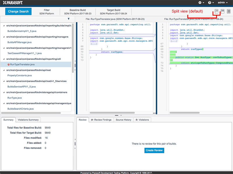Open the Review Findings tab
The height and width of the screenshot is (174, 233).
(101, 120)
